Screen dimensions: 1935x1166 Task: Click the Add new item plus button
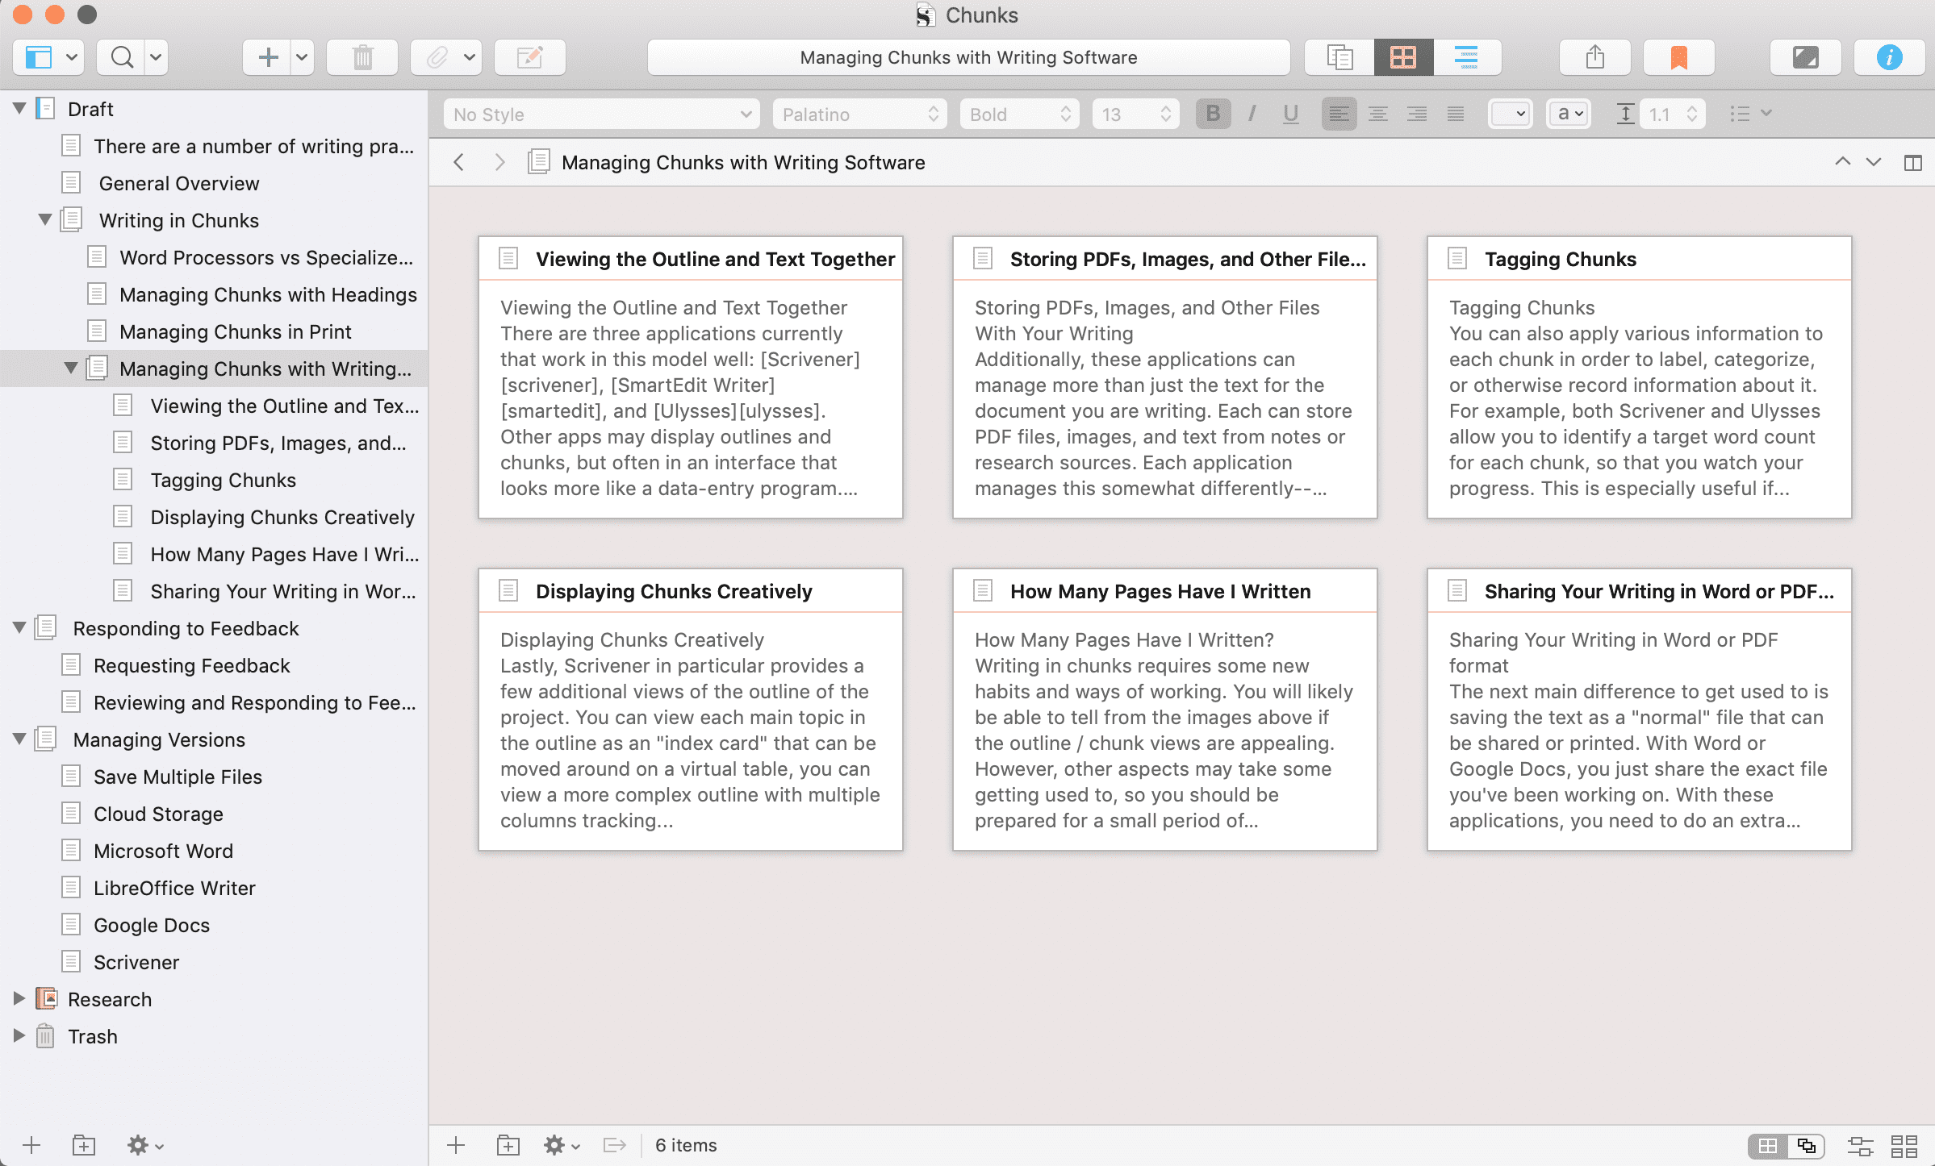tap(268, 57)
